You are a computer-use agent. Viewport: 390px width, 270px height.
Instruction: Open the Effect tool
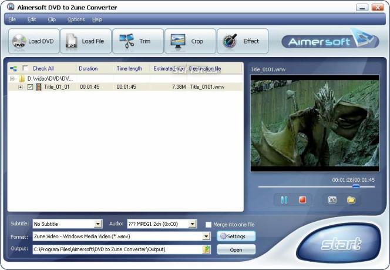pyautogui.click(x=243, y=41)
